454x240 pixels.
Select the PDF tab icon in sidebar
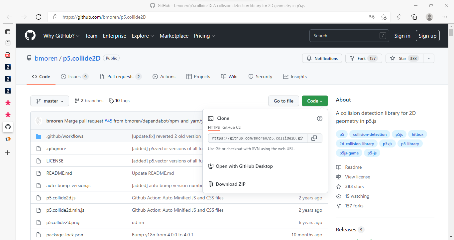pos(8,55)
